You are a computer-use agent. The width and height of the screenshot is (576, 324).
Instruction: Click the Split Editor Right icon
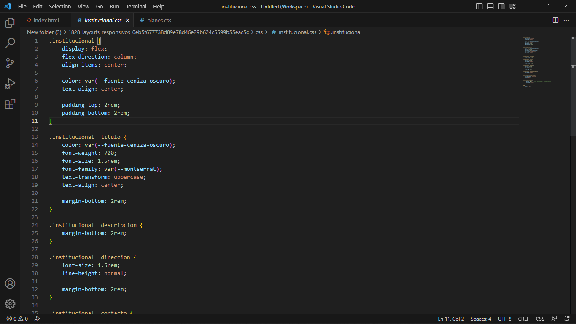point(555,20)
